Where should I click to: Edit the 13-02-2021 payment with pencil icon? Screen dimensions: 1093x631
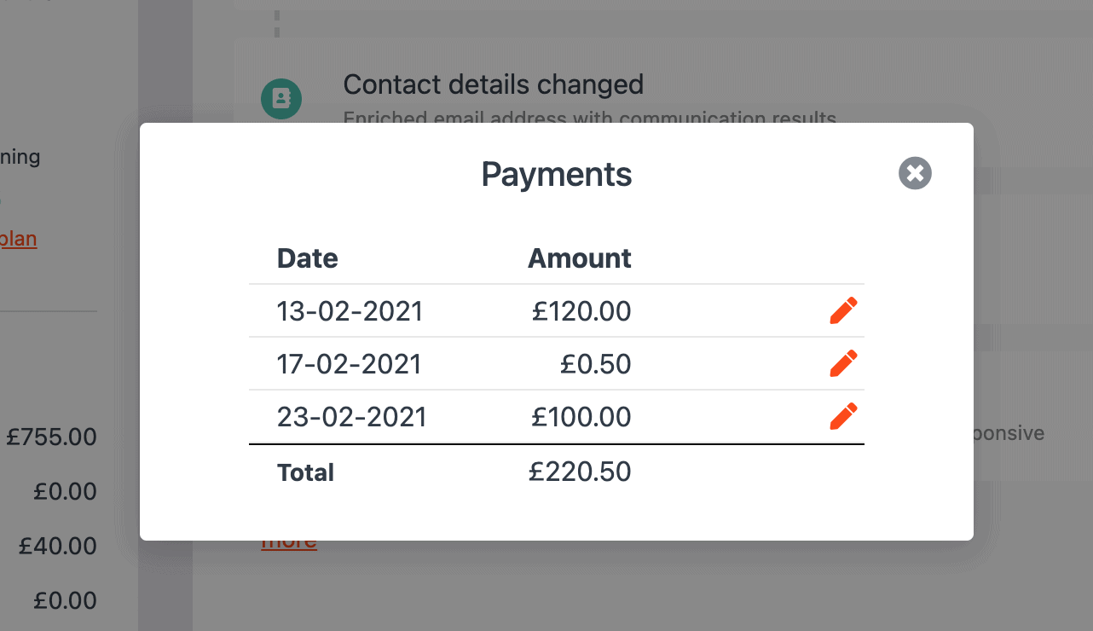[843, 311]
